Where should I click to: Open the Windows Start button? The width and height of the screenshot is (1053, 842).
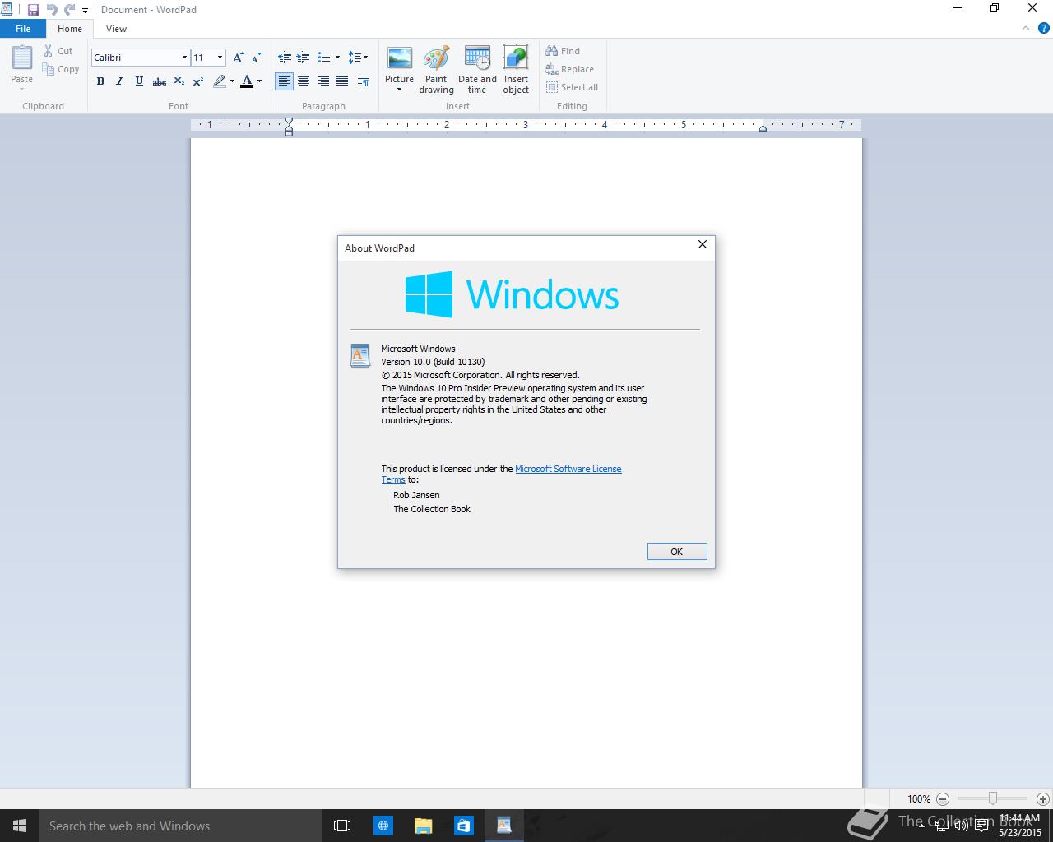click(20, 826)
